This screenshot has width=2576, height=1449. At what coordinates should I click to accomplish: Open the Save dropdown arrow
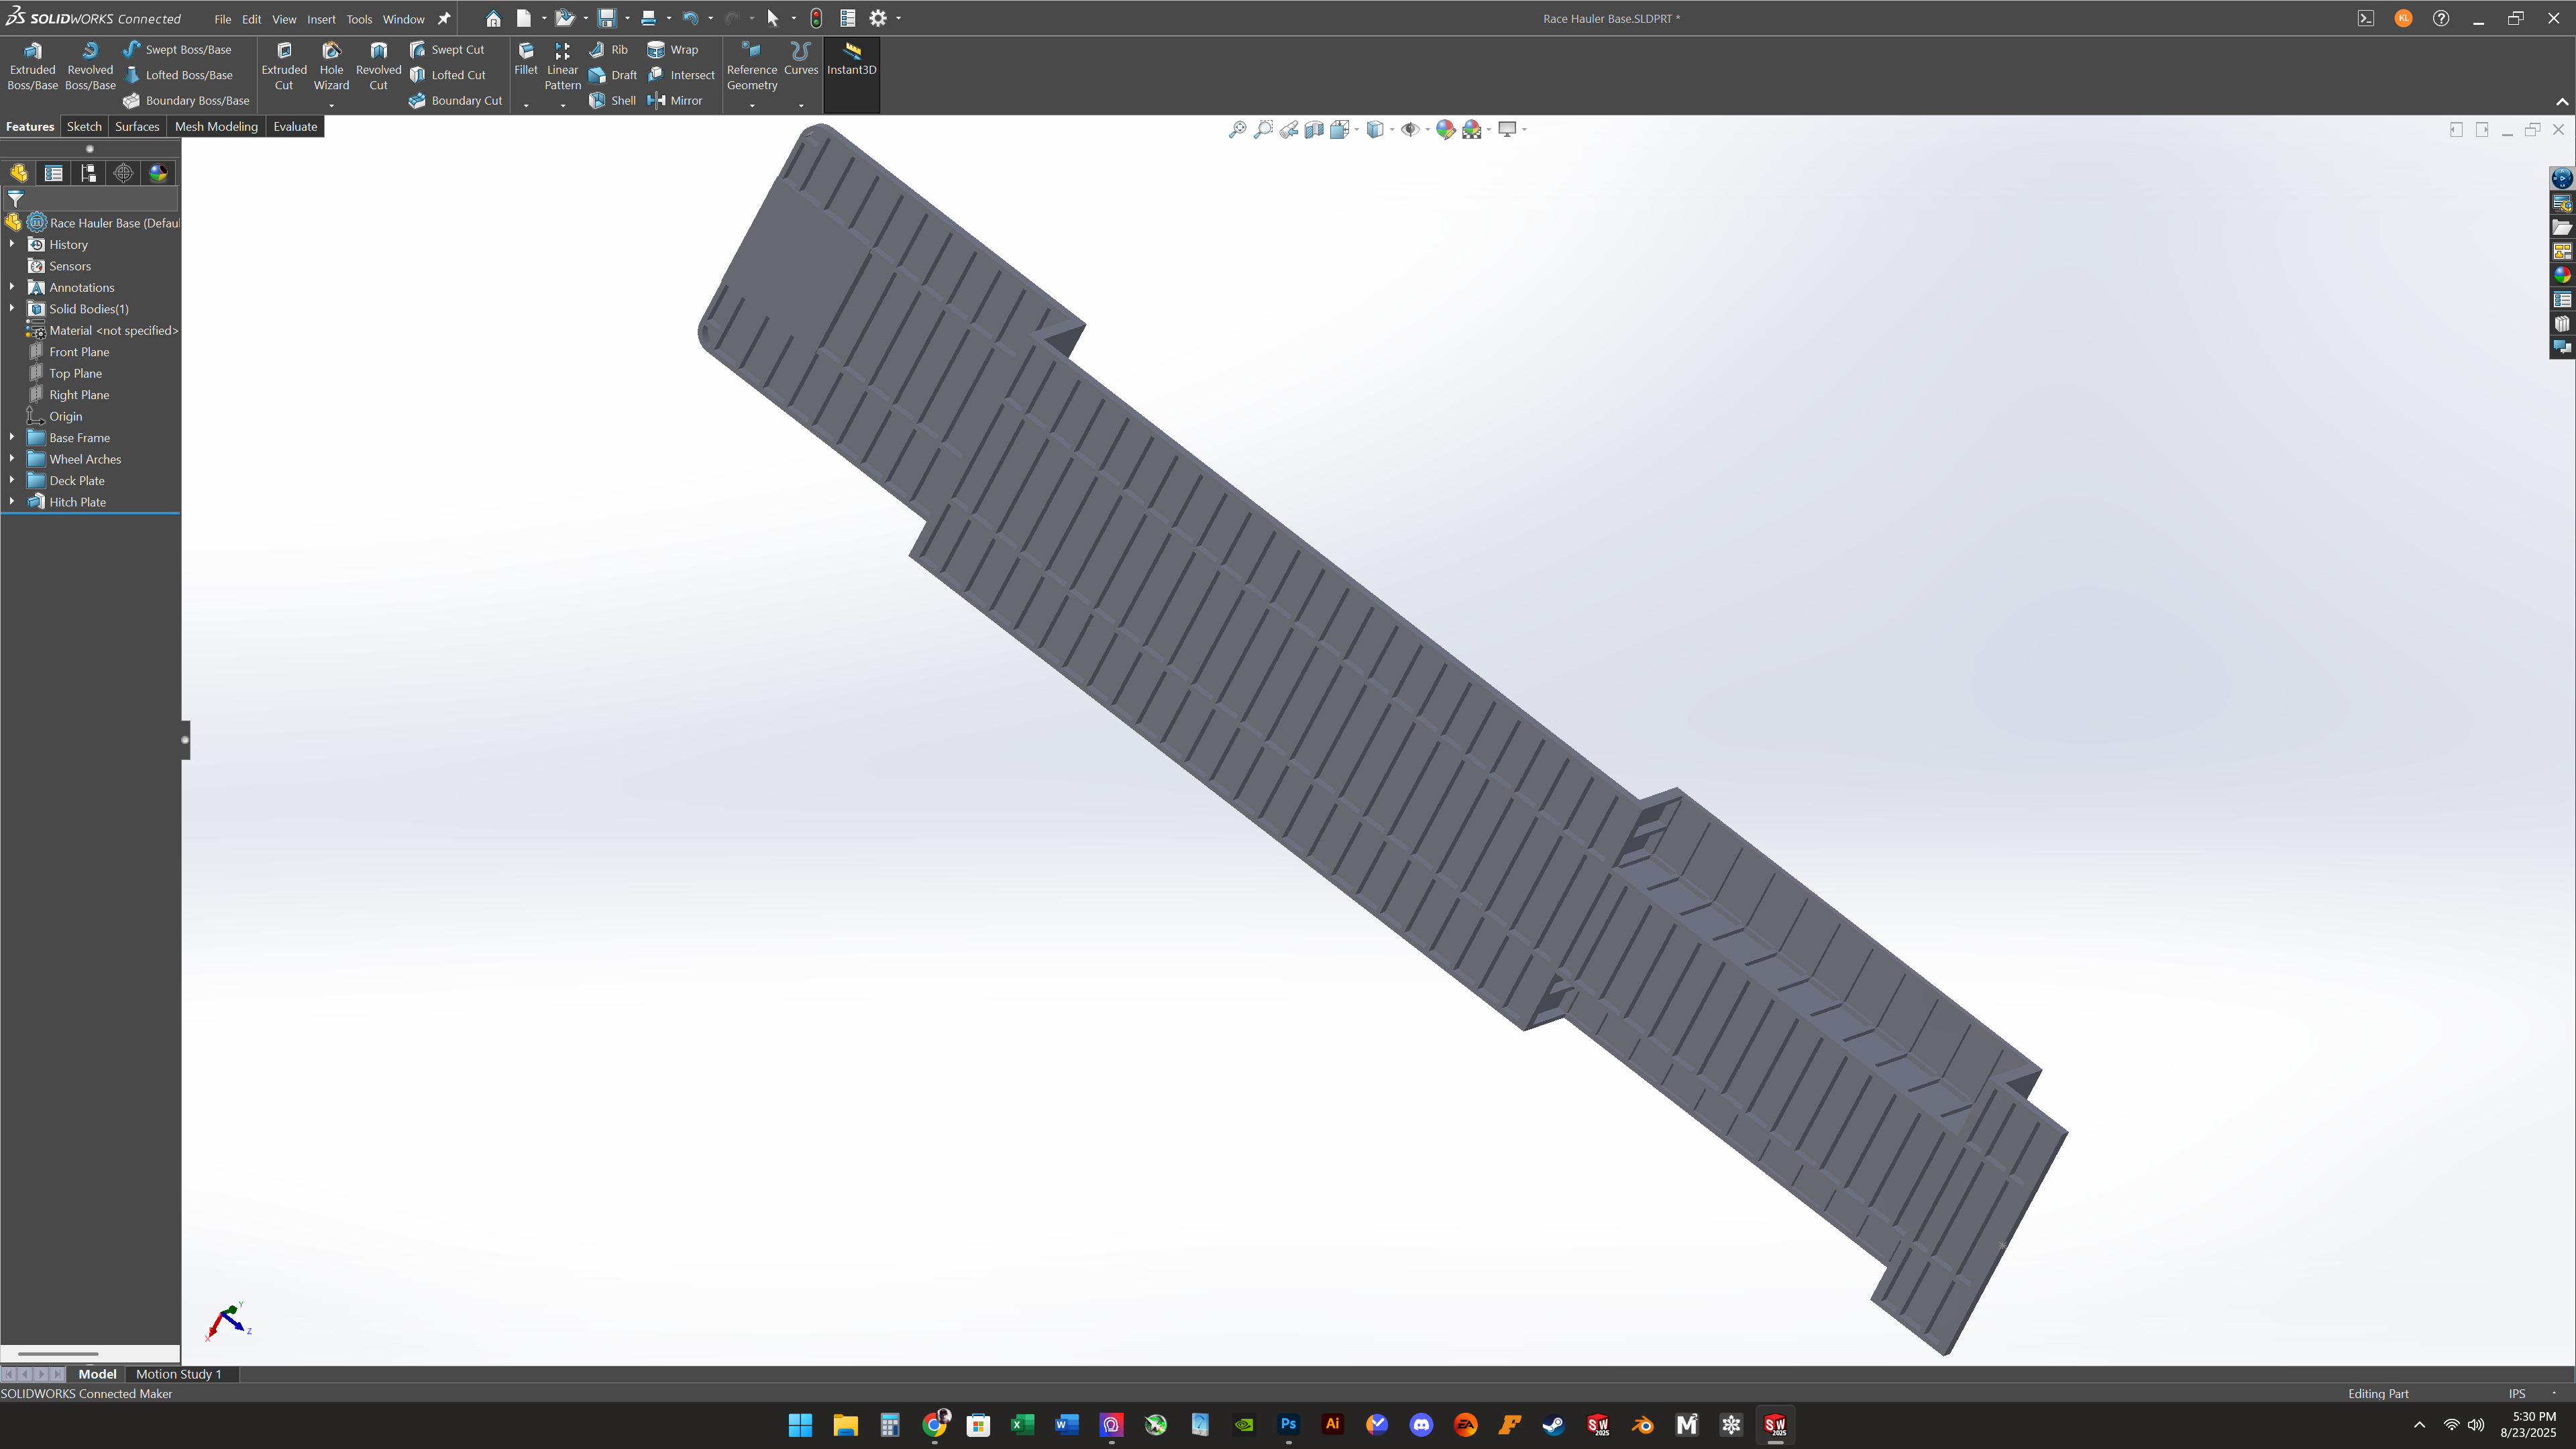(x=627, y=18)
